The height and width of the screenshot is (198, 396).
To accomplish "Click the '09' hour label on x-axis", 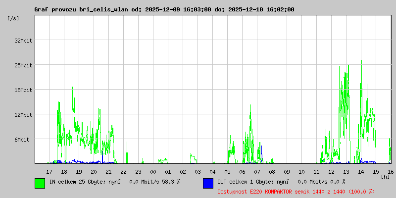I will (x=287, y=172).
